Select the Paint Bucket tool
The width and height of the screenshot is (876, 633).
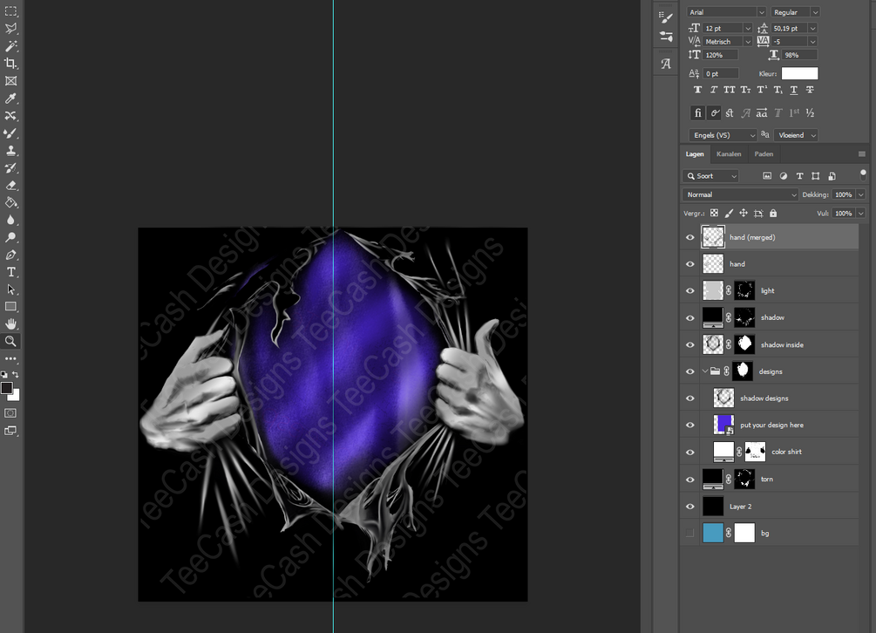pos(10,202)
